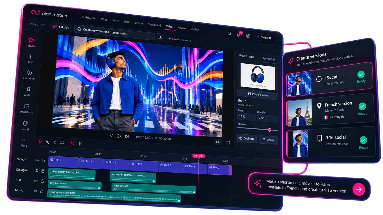Toggle the magnet snapping tool
Viewport: 383px width, 215px height.
click(x=72, y=143)
